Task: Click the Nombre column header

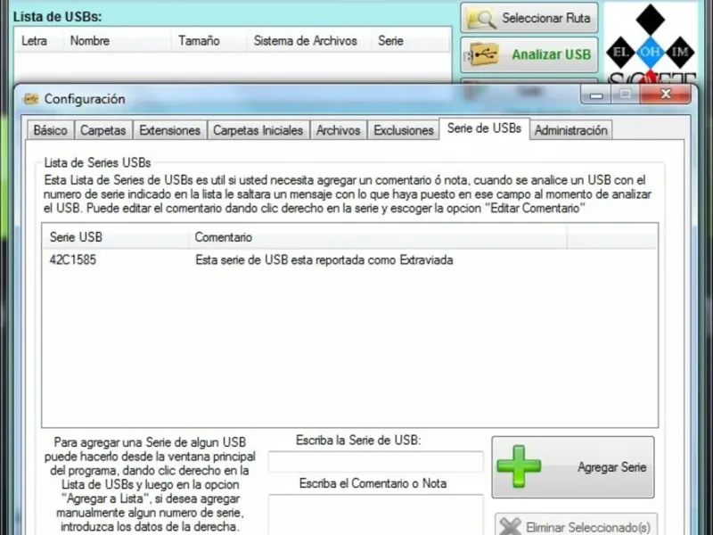Action: click(x=117, y=41)
